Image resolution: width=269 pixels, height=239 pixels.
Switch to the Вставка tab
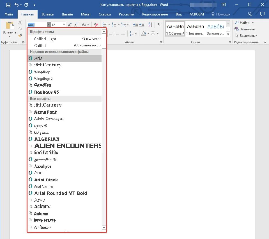coord(48,14)
